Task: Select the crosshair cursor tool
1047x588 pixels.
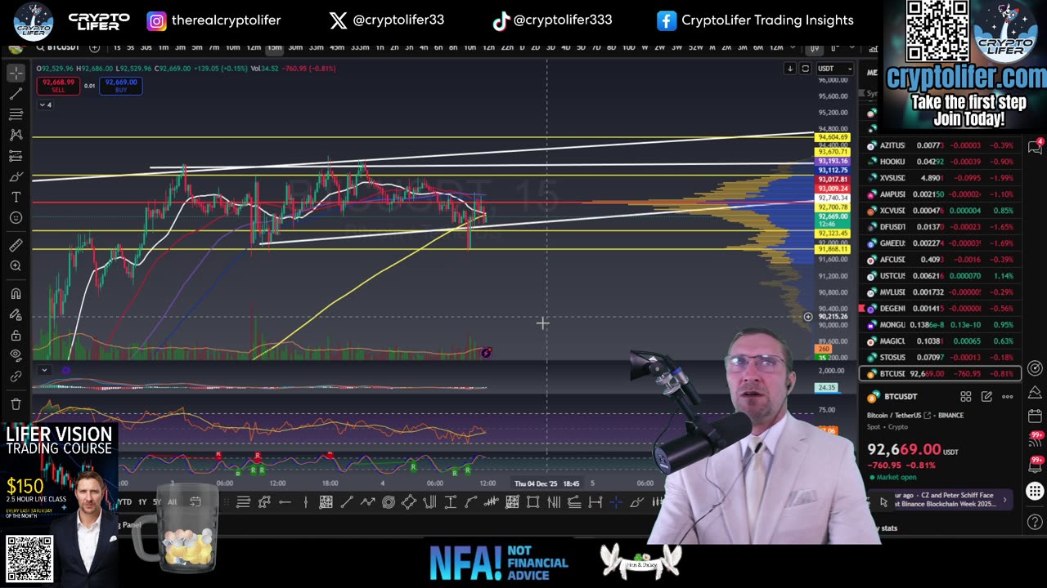Action: (x=16, y=73)
